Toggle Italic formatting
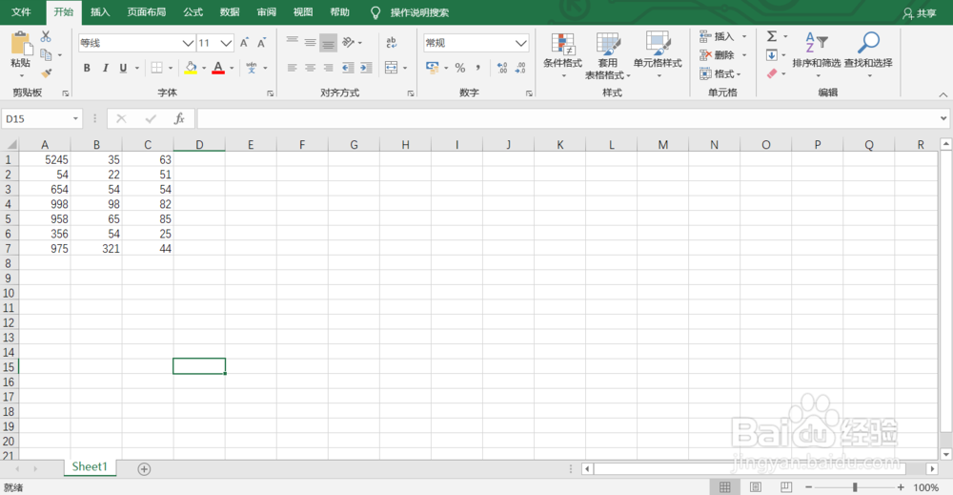This screenshot has height=495, width=953. pos(105,68)
